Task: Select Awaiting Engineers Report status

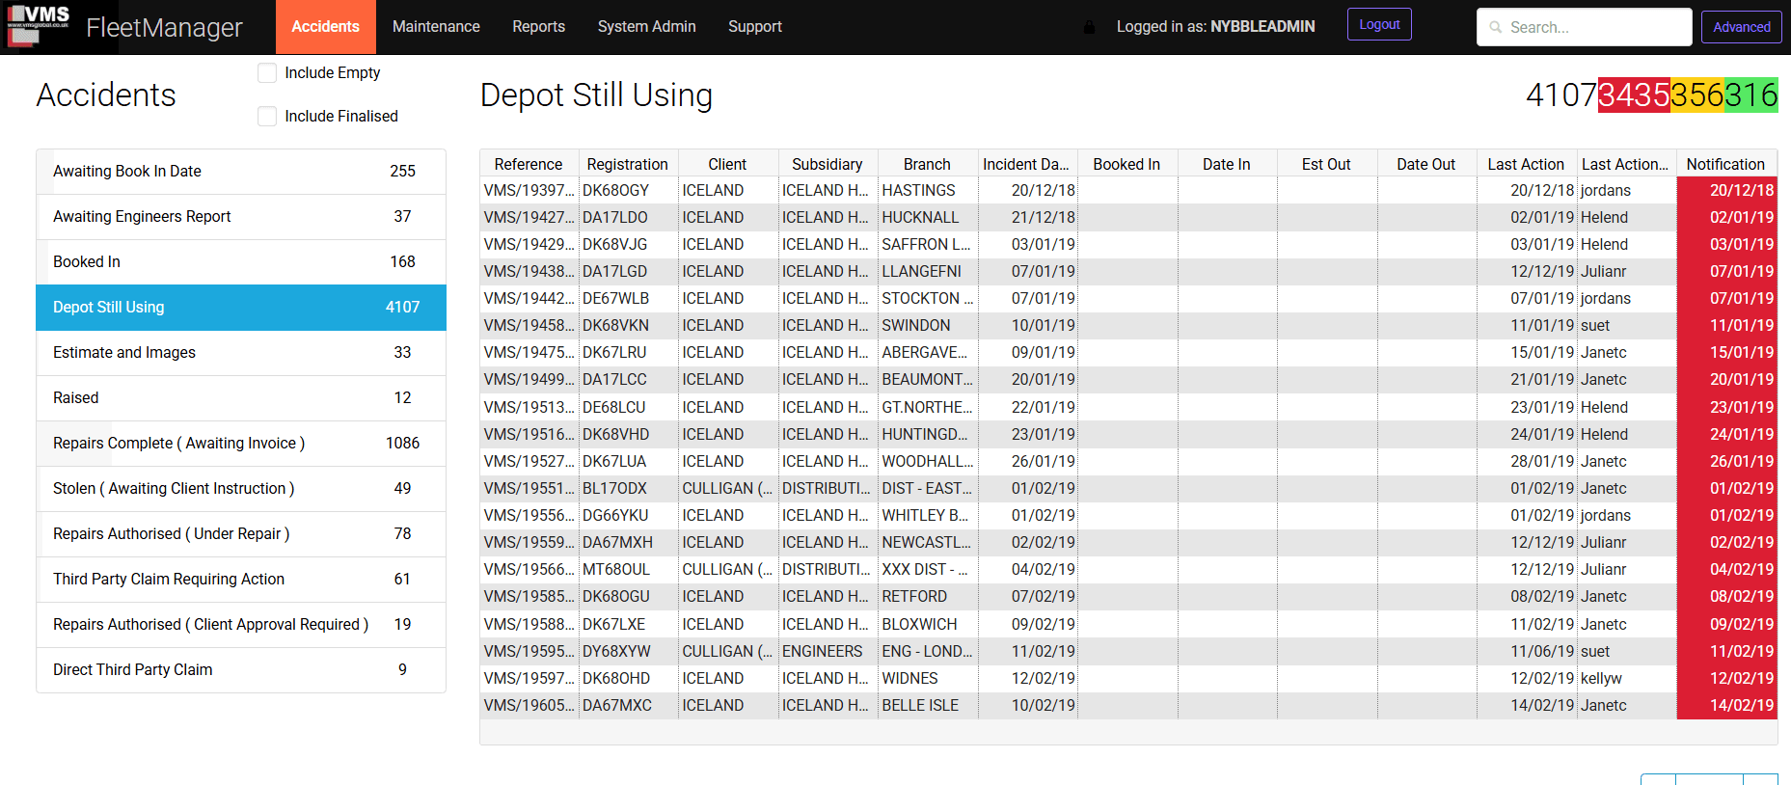Action: 241,217
